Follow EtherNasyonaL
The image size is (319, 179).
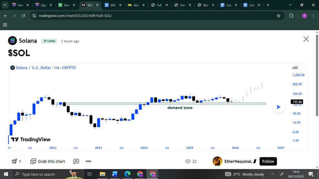point(268,161)
